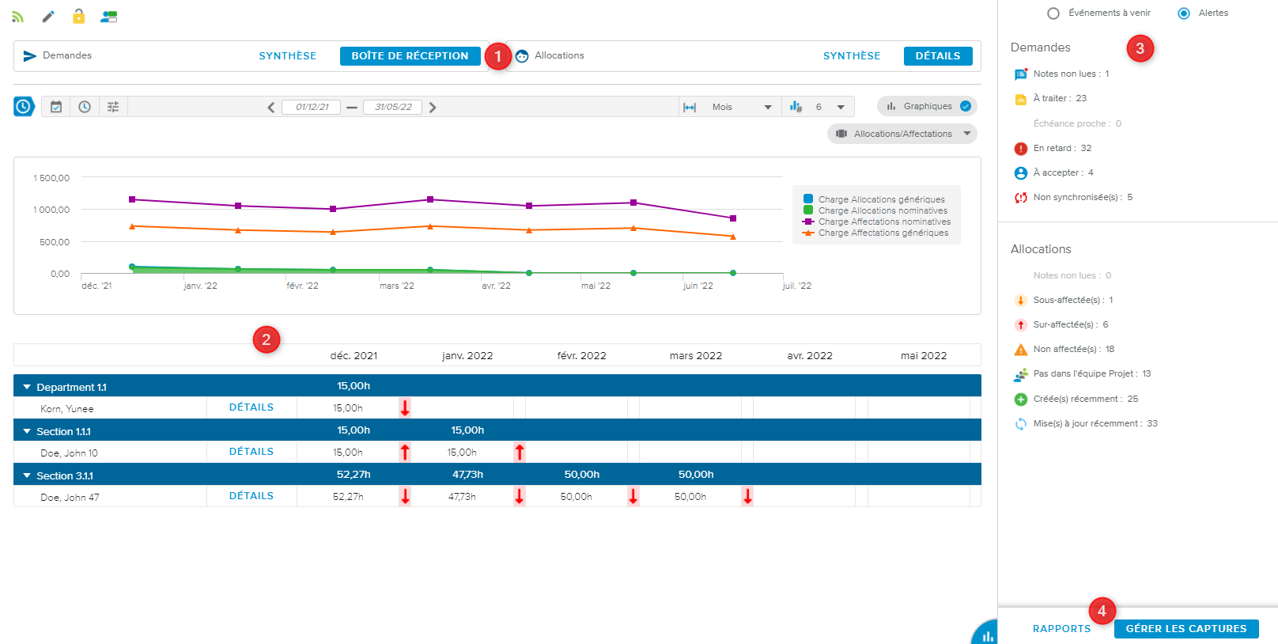Screen dimensions: 1278x644
Task: Collapse the Department 1.1 group
Action: [x=27, y=387]
